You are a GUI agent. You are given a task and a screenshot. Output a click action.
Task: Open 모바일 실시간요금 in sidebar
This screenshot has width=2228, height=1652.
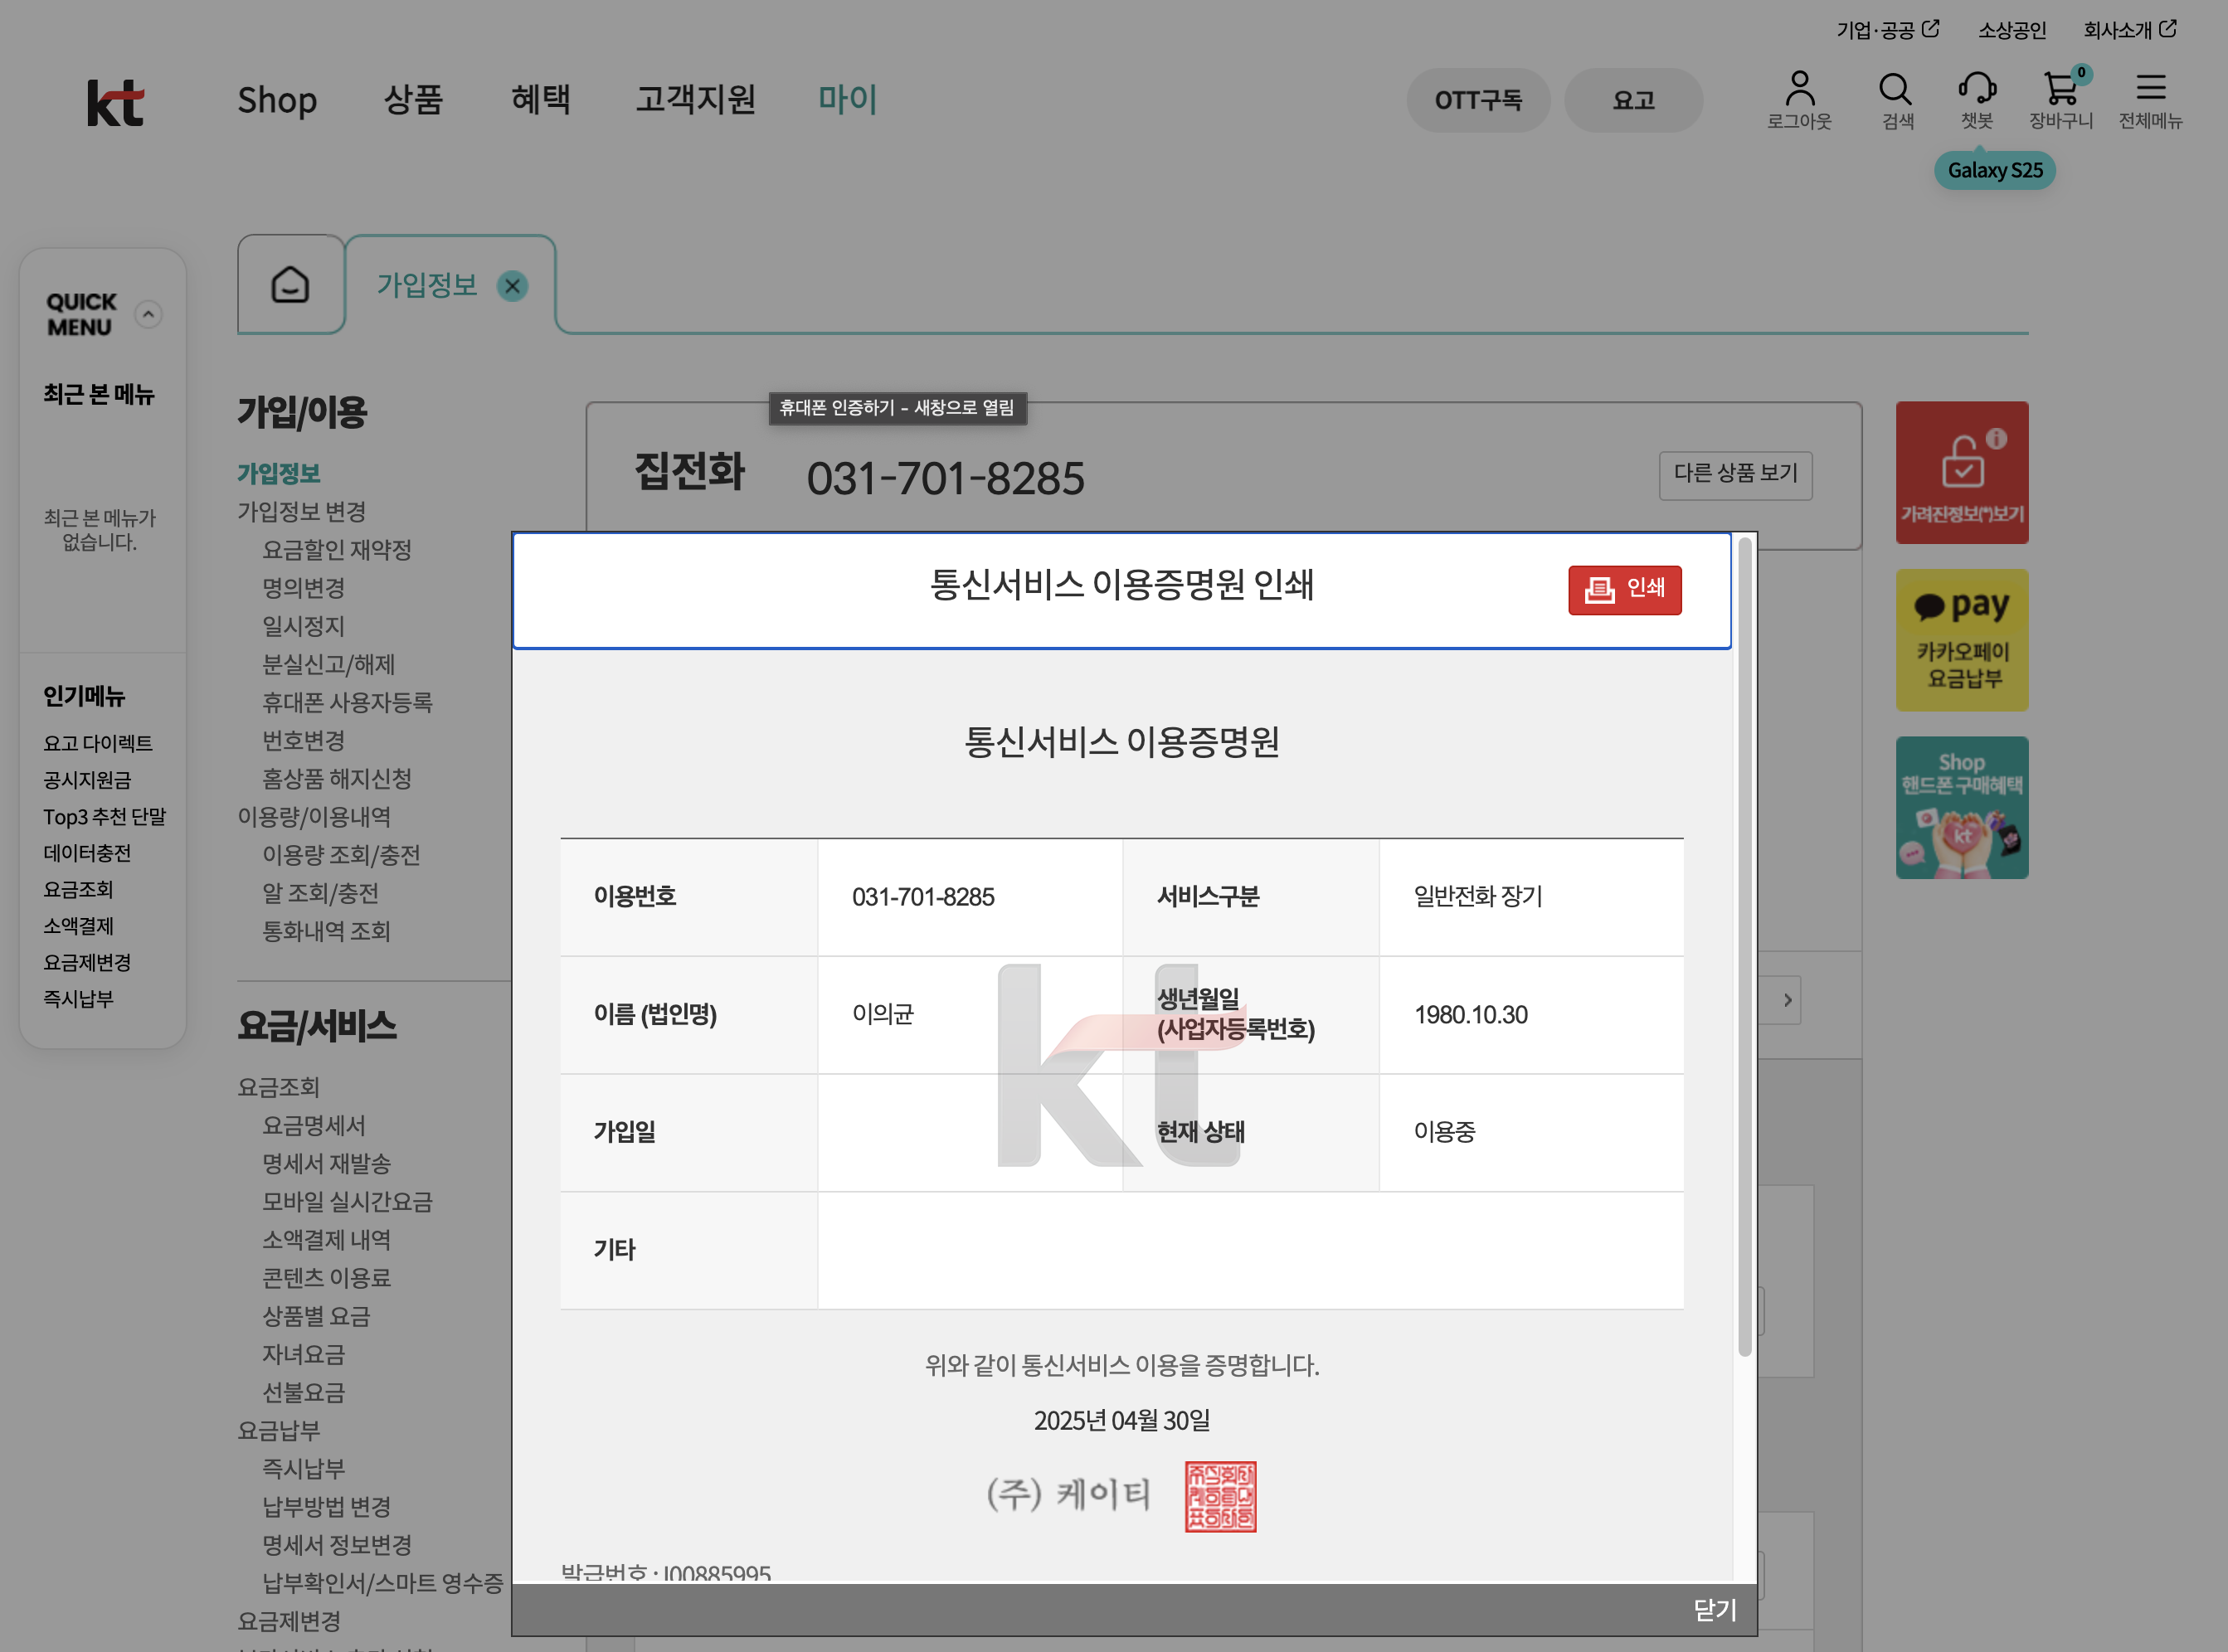pos(347,1202)
